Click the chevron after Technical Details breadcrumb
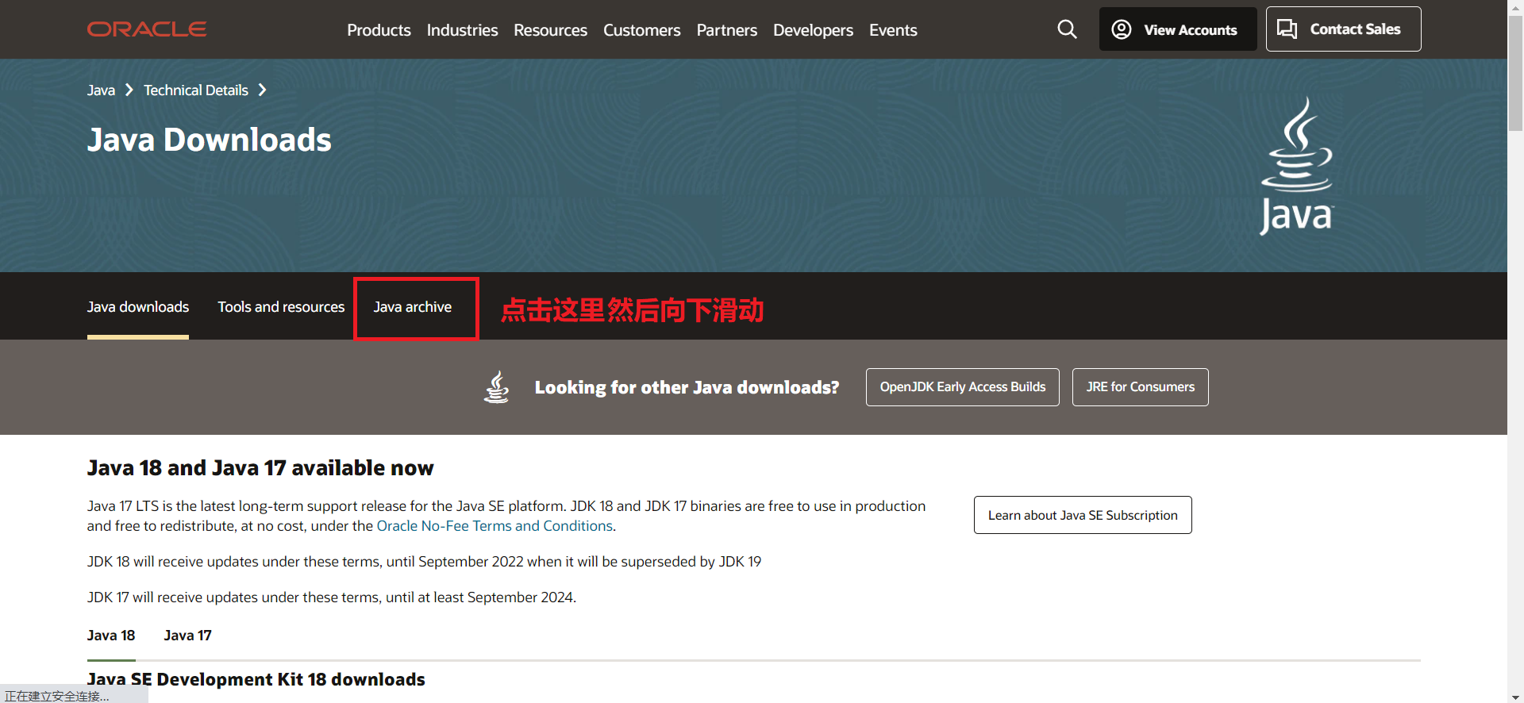 pyautogui.click(x=262, y=90)
